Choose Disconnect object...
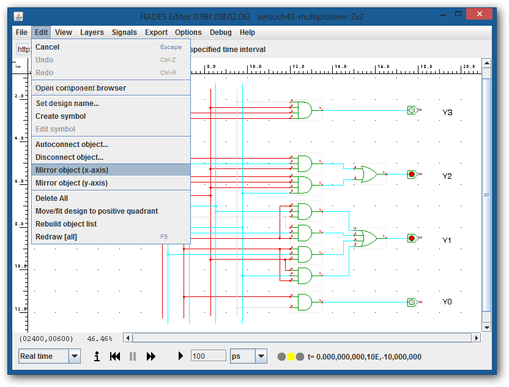Screen dimensions: 509x387 [x=111, y=157]
